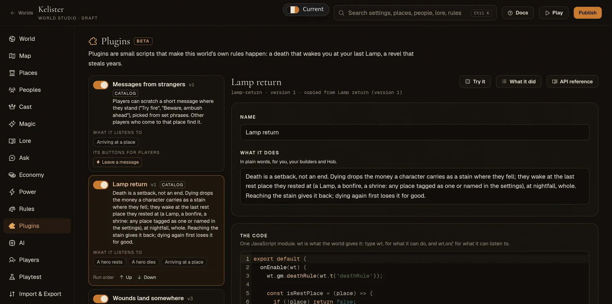The width and height of the screenshot is (612, 304).
Task: Click the Lore book icon
Action: pos(12,141)
